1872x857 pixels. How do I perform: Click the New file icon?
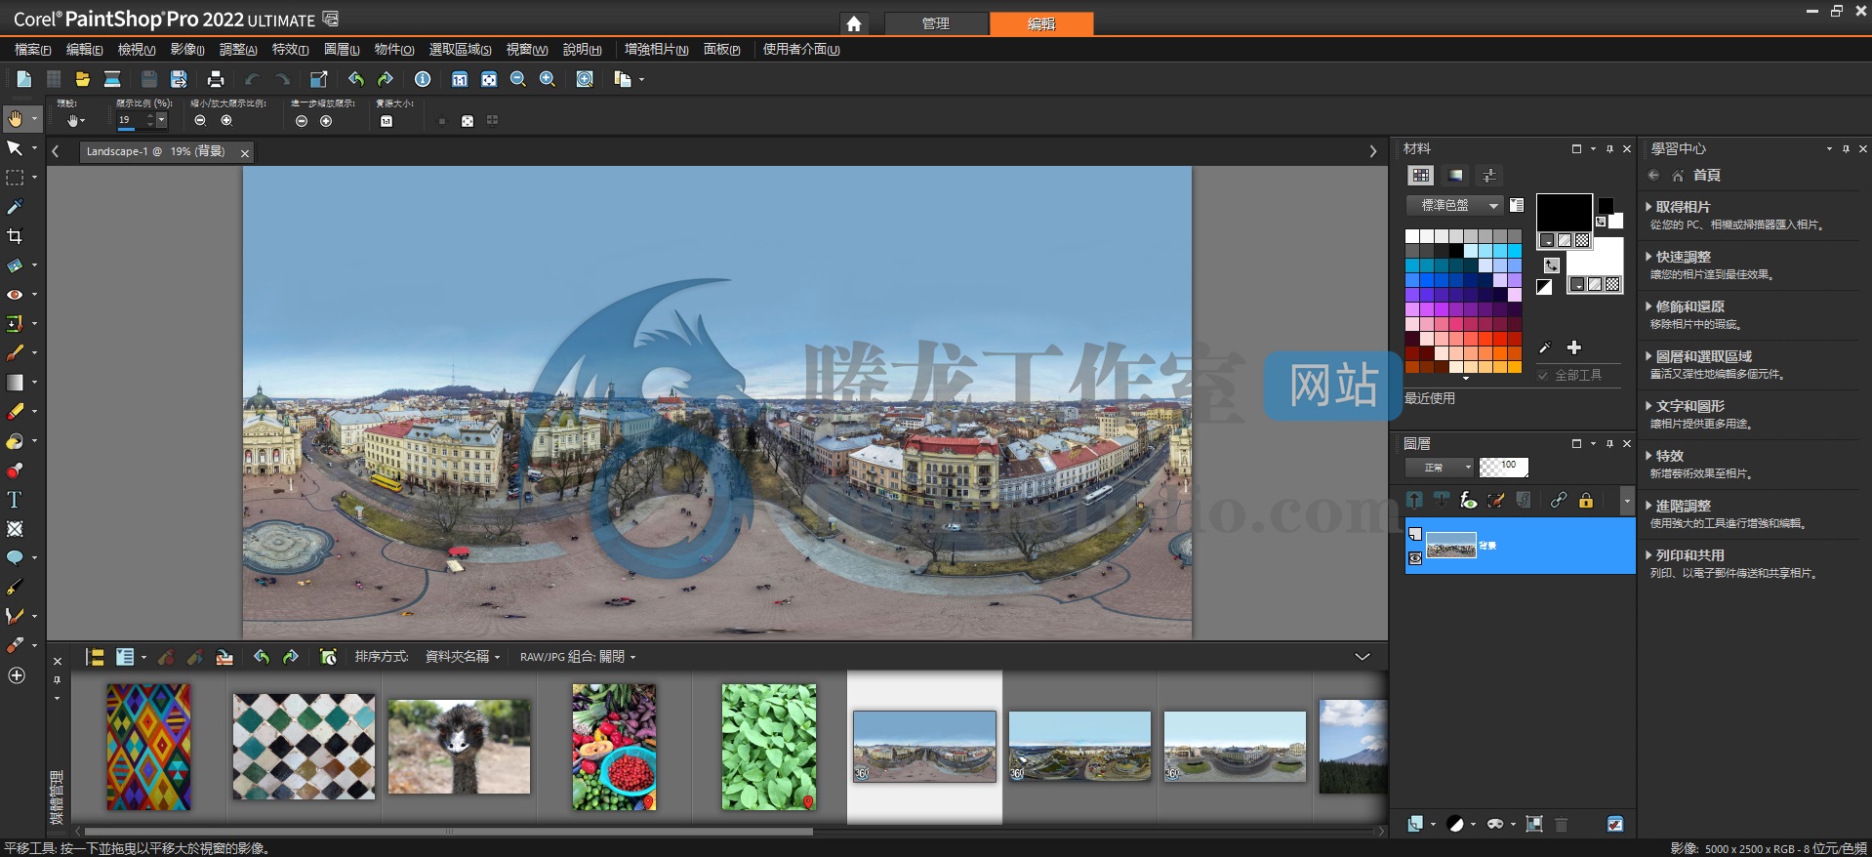(24, 79)
